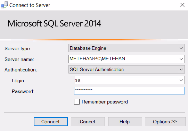Show more settings with Options >>
The image size is (188, 131).
pos(165,122)
